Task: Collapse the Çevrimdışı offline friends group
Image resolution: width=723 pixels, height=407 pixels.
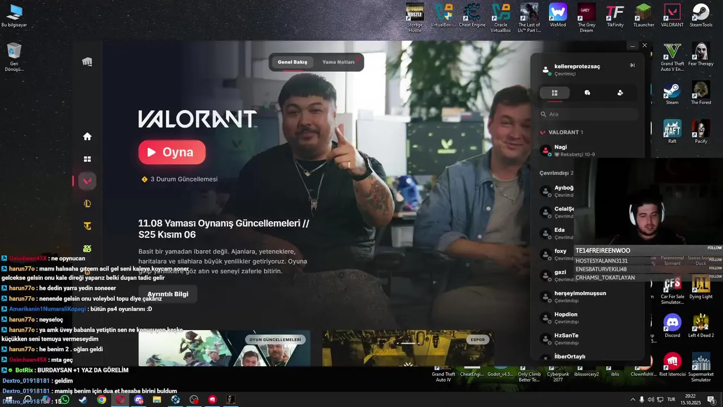Action: 556,173
